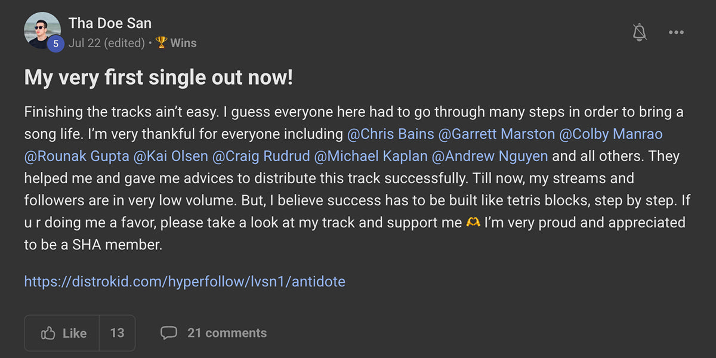Click the speech bubble comment icon
This screenshot has height=358, width=716.
(x=170, y=333)
